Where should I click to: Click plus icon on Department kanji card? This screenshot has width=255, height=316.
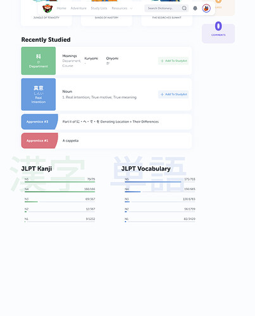click(162, 61)
